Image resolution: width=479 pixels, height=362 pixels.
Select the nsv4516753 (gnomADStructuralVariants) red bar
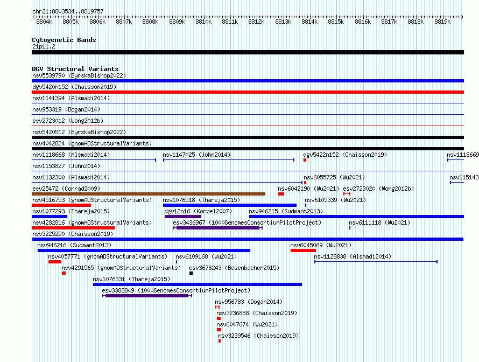click(x=61, y=205)
